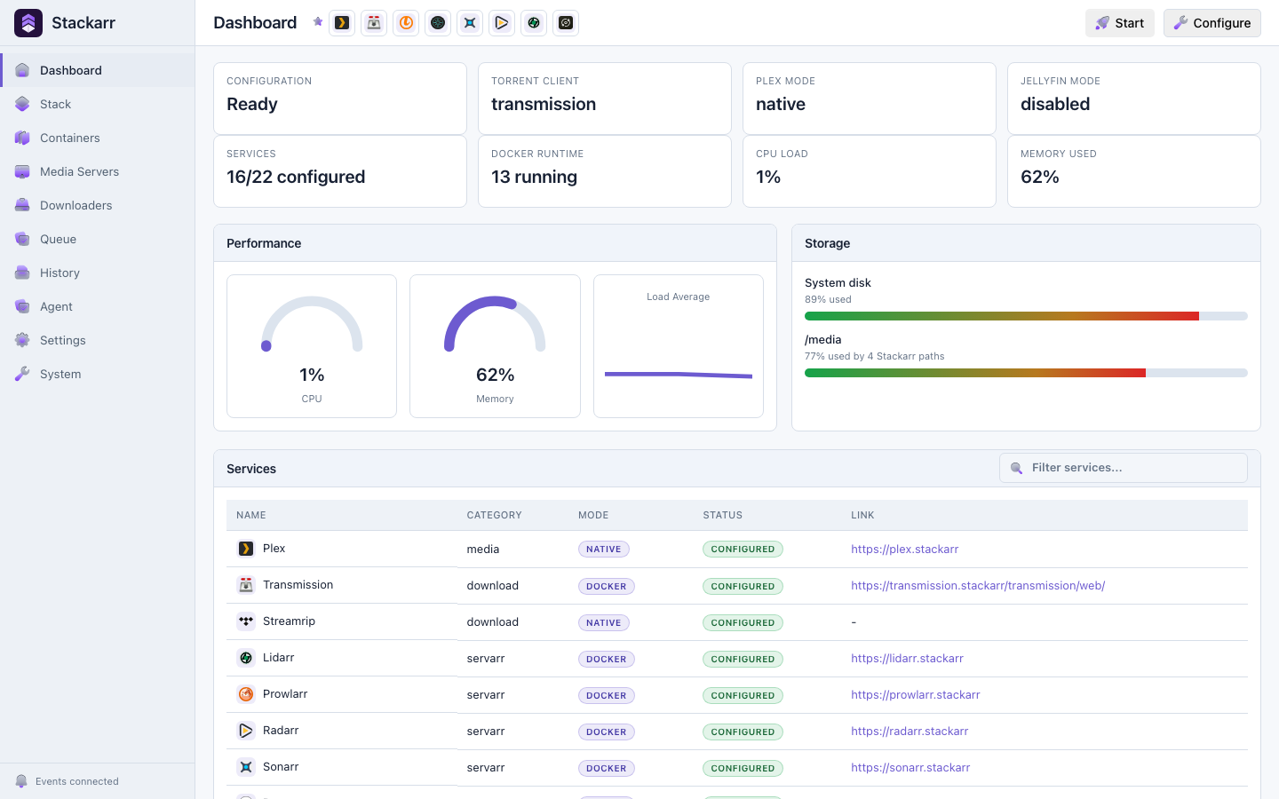Image resolution: width=1279 pixels, height=799 pixels.
Task: Click the System wrench icon in the sidebar
Action: [x=22, y=374]
